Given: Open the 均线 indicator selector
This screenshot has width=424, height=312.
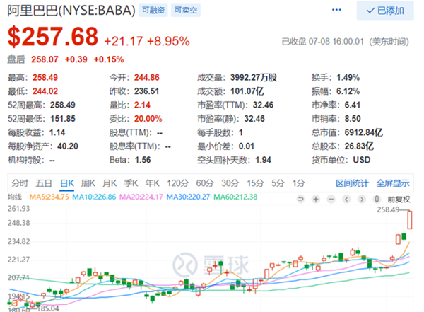Looking at the screenshot, I should tap(15, 197).
